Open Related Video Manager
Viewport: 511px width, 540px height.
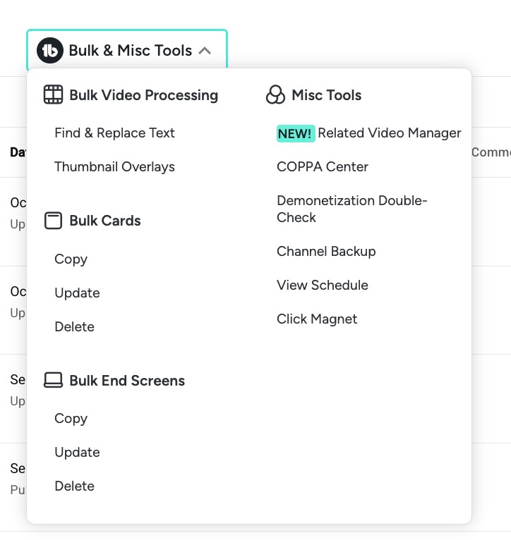point(390,133)
